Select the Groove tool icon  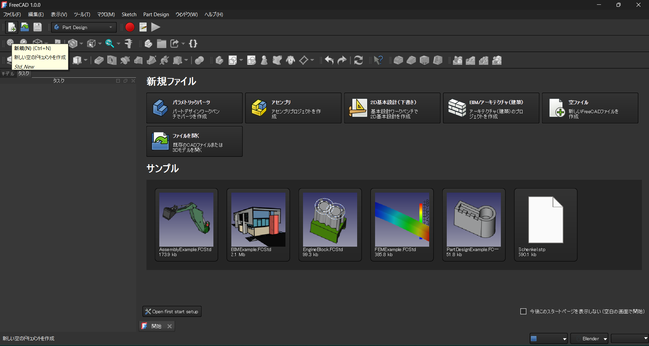[125, 60]
